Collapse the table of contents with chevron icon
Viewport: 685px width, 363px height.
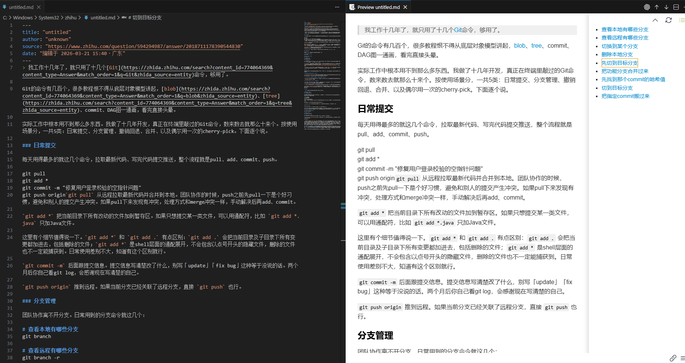(x=655, y=20)
